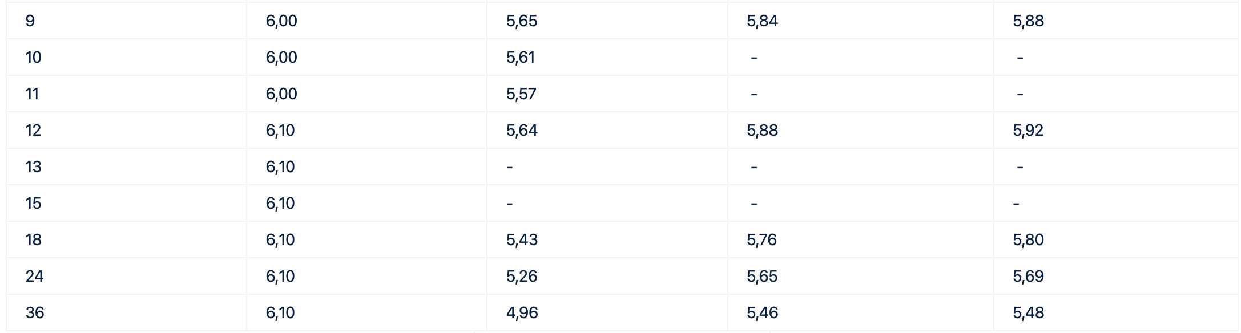Screen dimensions: 1241x333
Task: Click the 5,80 cell in row 18
Action: pos(1028,240)
